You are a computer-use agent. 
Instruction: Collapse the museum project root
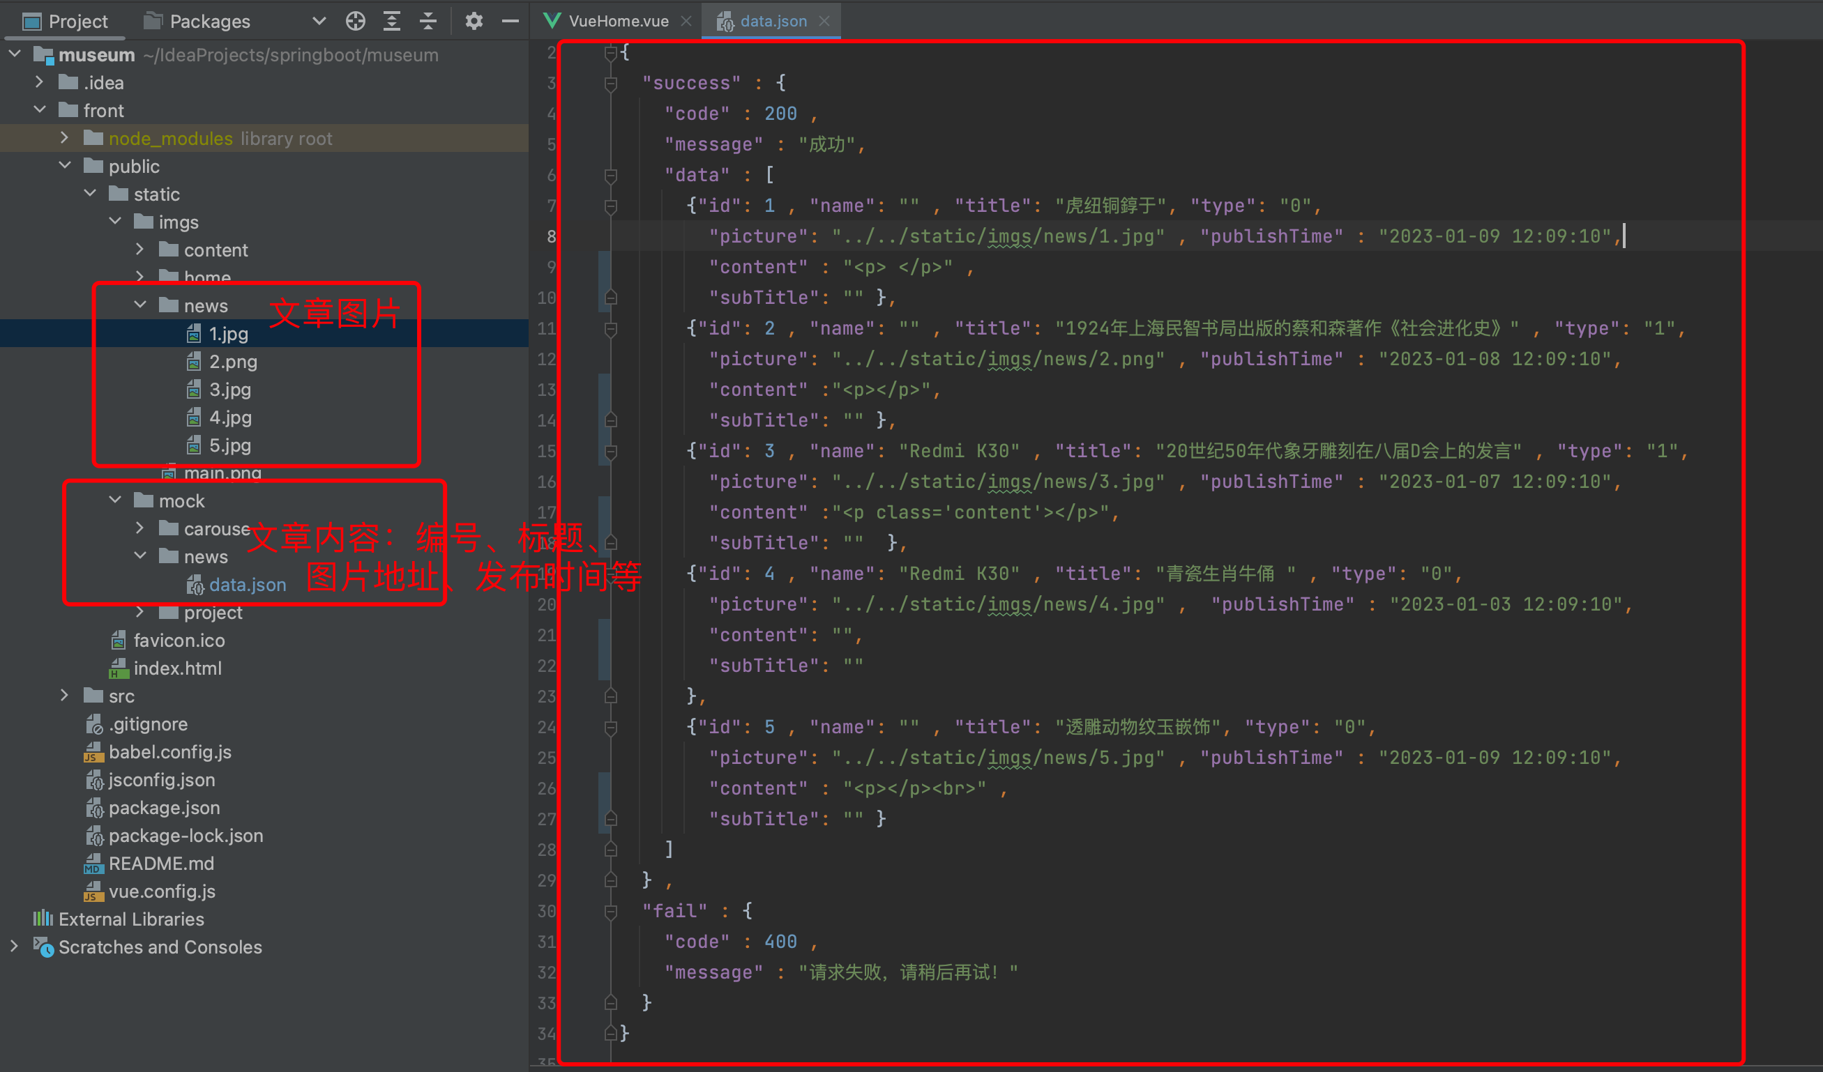(15, 54)
